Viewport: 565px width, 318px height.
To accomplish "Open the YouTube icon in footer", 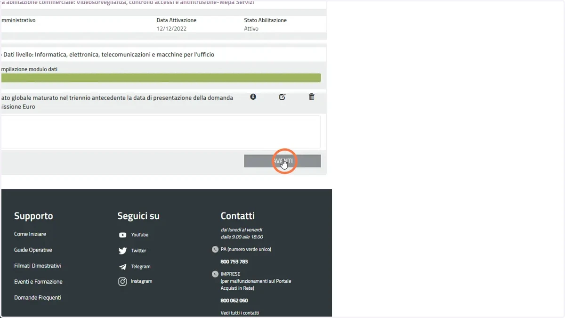I will click(x=122, y=235).
